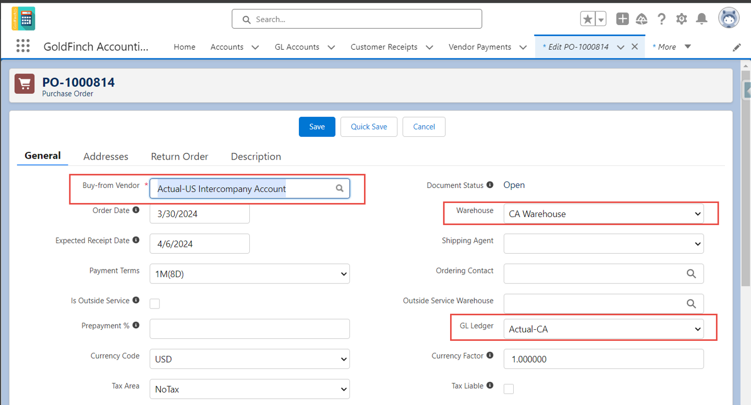
Task: Open the Global Actions plus icon
Action: click(x=622, y=19)
